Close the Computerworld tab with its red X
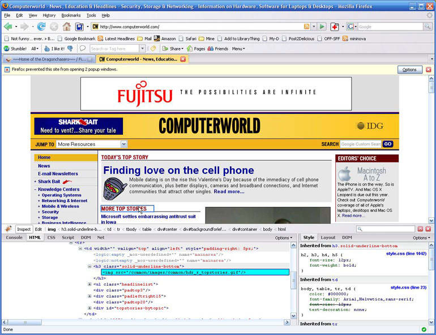The height and width of the screenshot is (335, 436). (183, 59)
